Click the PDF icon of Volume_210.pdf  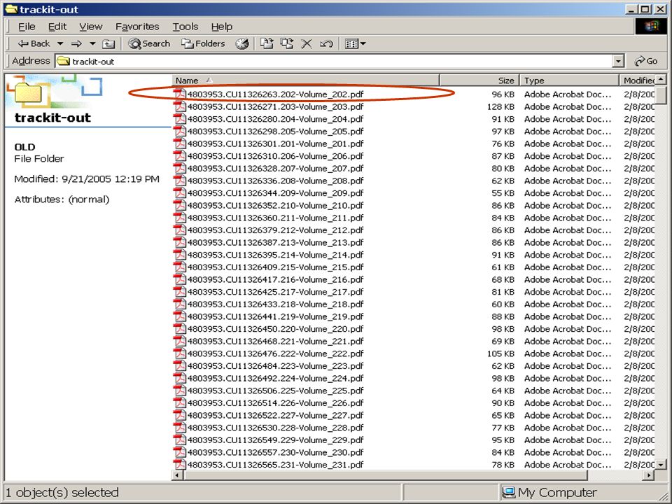point(180,206)
